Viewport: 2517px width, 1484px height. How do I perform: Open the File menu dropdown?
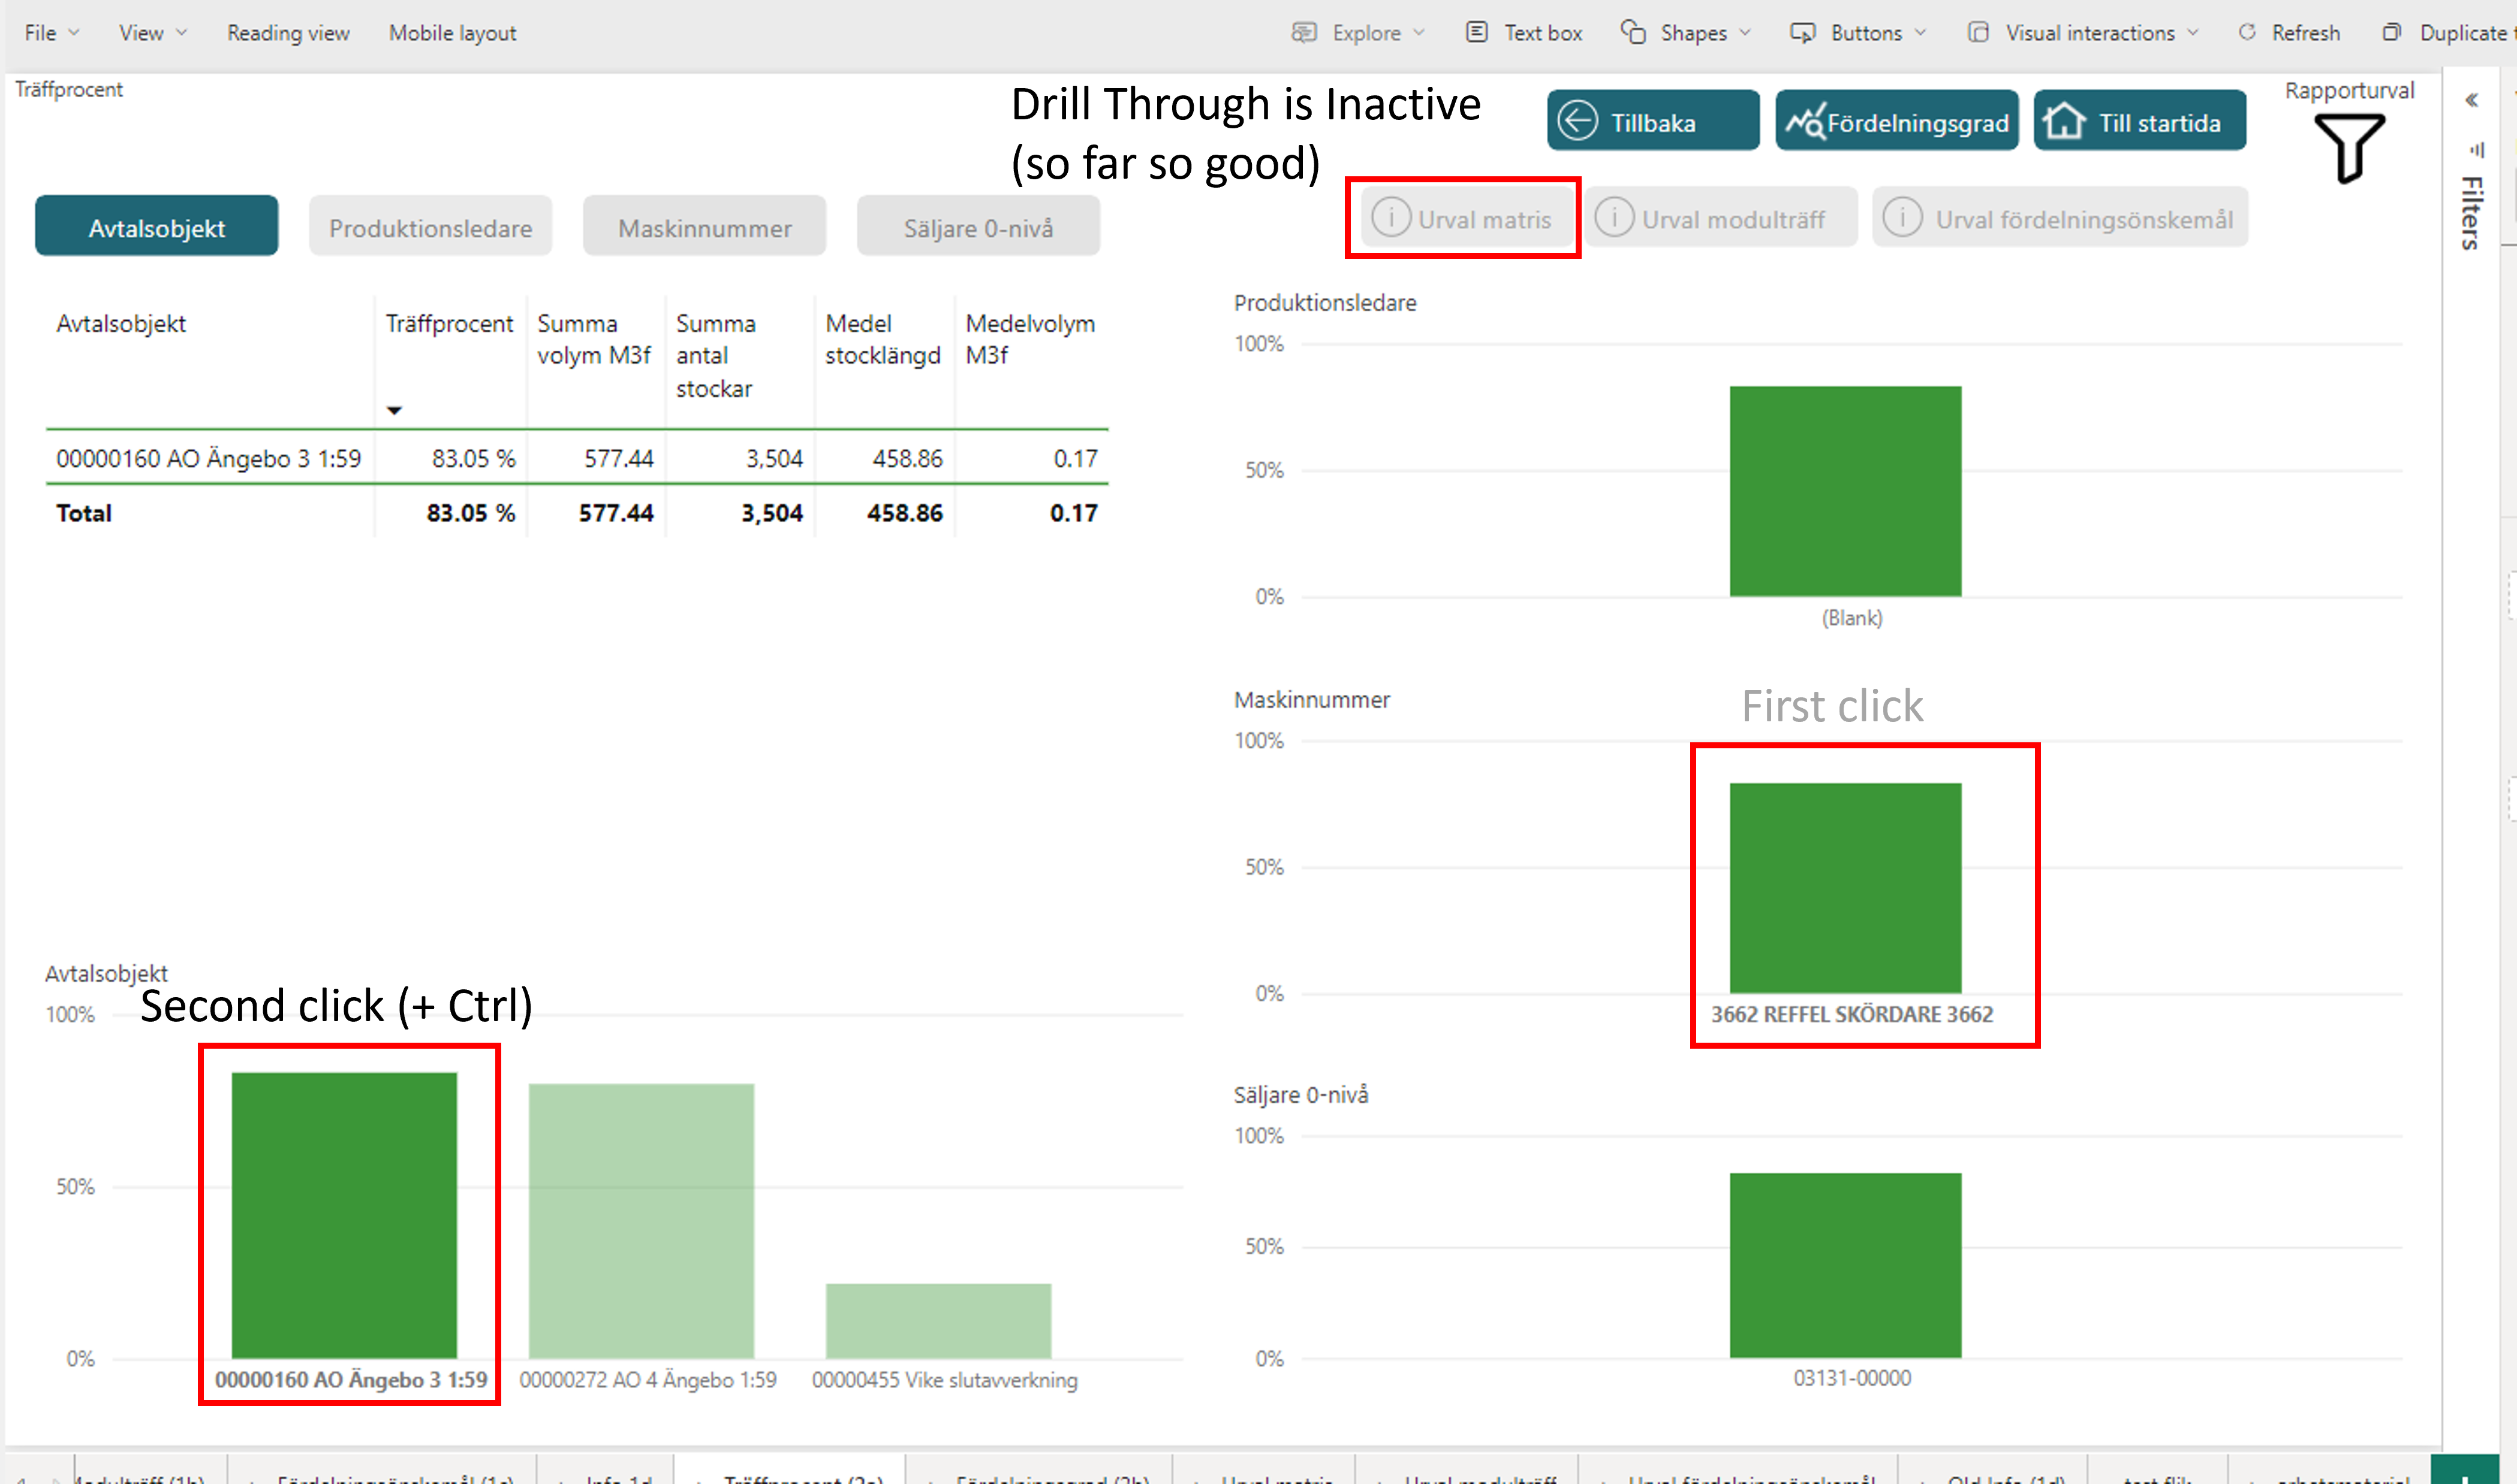pos(51,33)
